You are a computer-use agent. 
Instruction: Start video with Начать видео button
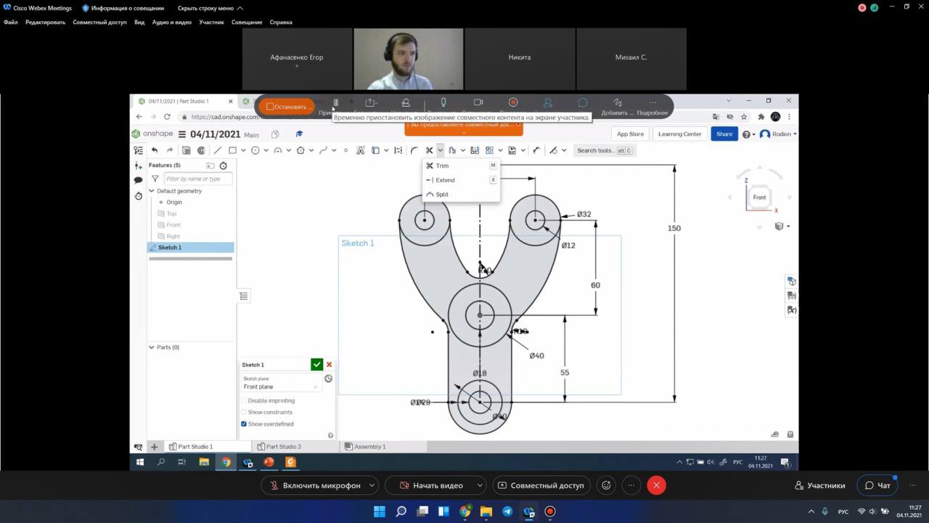coord(430,485)
